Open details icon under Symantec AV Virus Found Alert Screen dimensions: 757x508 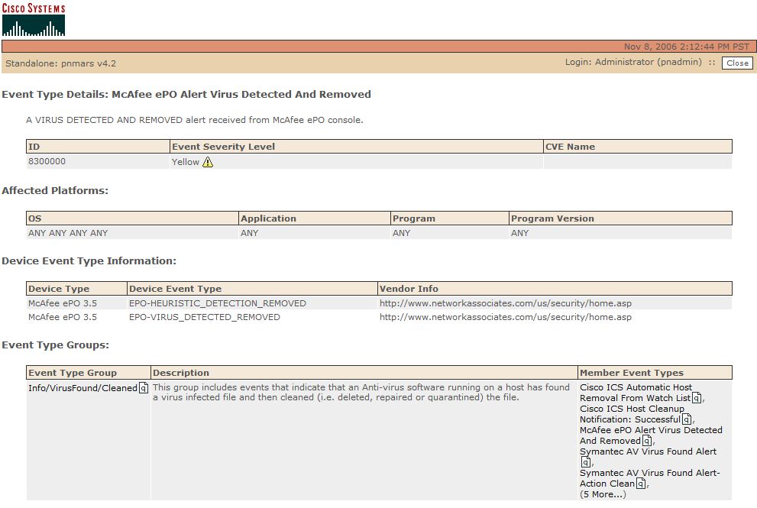click(x=586, y=462)
